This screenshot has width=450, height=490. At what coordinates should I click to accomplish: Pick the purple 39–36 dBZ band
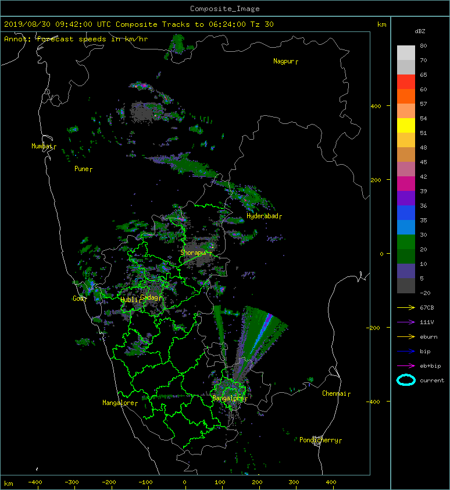pos(406,198)
